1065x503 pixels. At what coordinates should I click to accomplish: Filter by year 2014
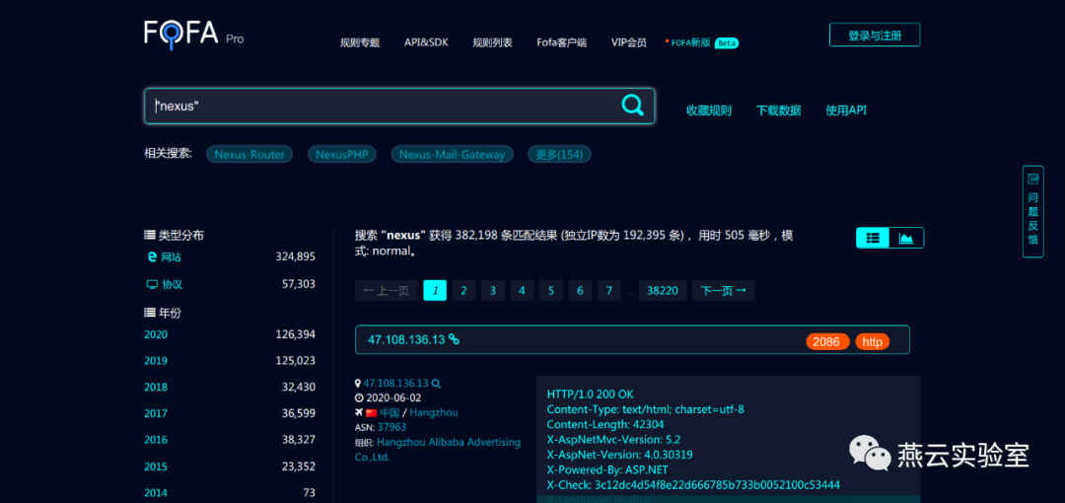156,492
